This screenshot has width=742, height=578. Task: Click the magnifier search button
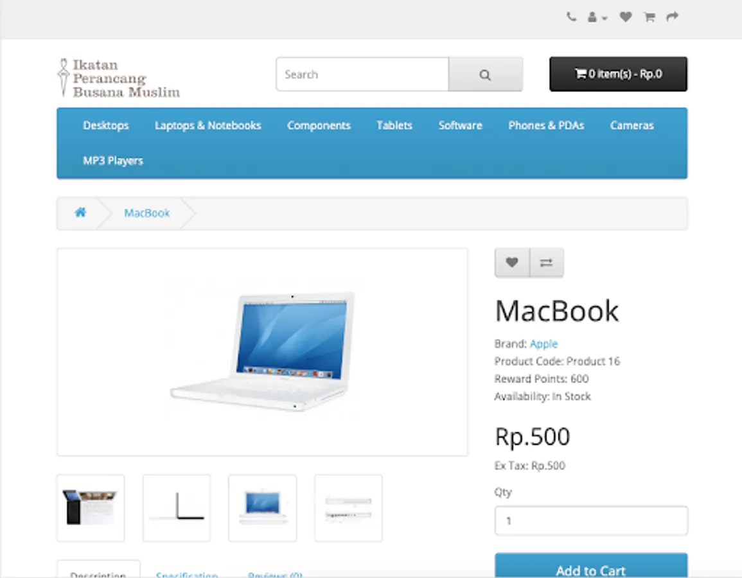(486, 74)
